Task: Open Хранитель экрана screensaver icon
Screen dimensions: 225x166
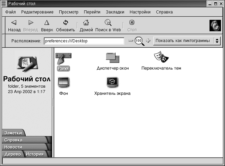Action: click(112, 82)
